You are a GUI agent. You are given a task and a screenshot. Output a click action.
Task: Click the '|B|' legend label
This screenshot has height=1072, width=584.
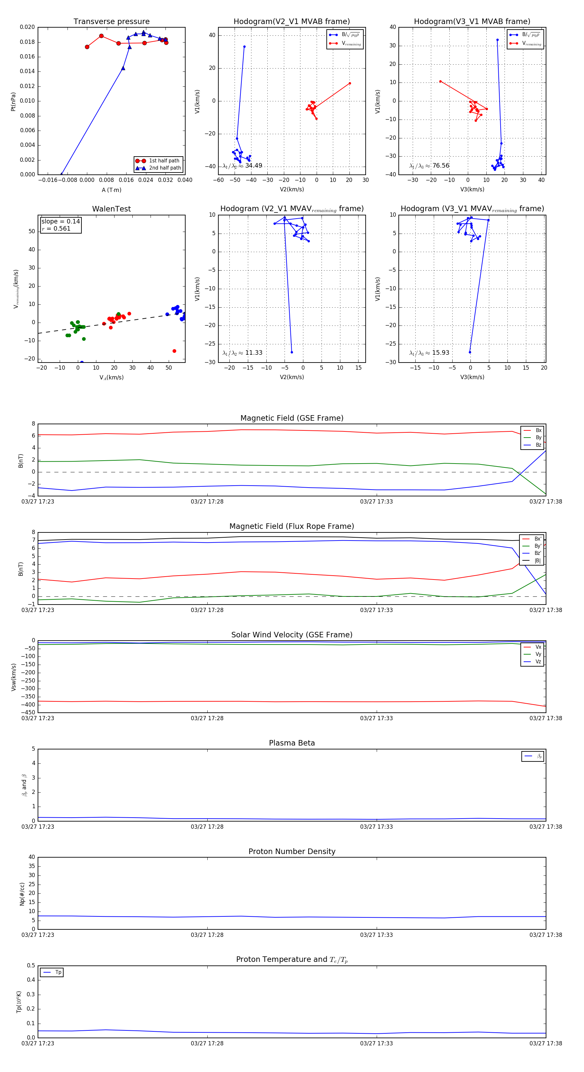(x=538, y=561)
